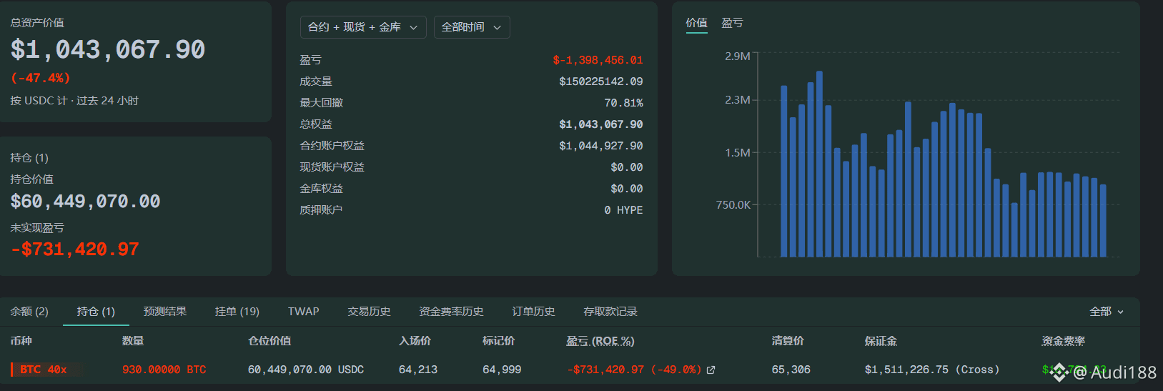This screenshot has height=391, width=1163.
Task: Select the 持仓 (1) tab
Action: tap(96, 312)
